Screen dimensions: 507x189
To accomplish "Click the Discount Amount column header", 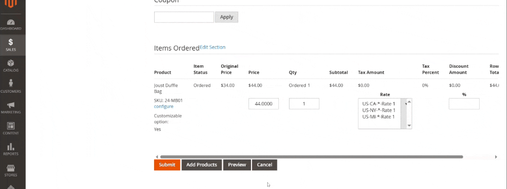I will coord(459,69).
